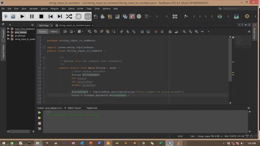Shift the line right in the editor toolbar
The width and height of the screenshot is (260, 146).
pyautogui.click(x=148, y=32)
